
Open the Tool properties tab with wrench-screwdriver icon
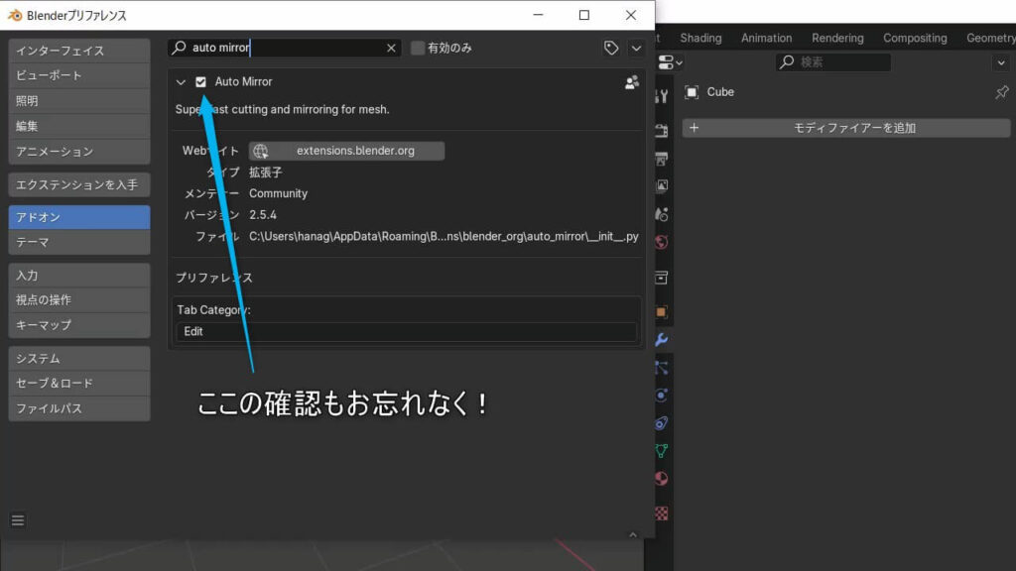[661, 96]
